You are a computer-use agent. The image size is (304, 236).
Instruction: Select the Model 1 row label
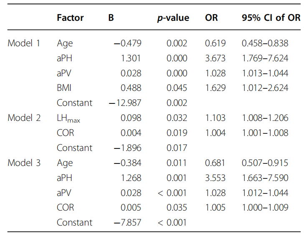(x=24, y=43)
